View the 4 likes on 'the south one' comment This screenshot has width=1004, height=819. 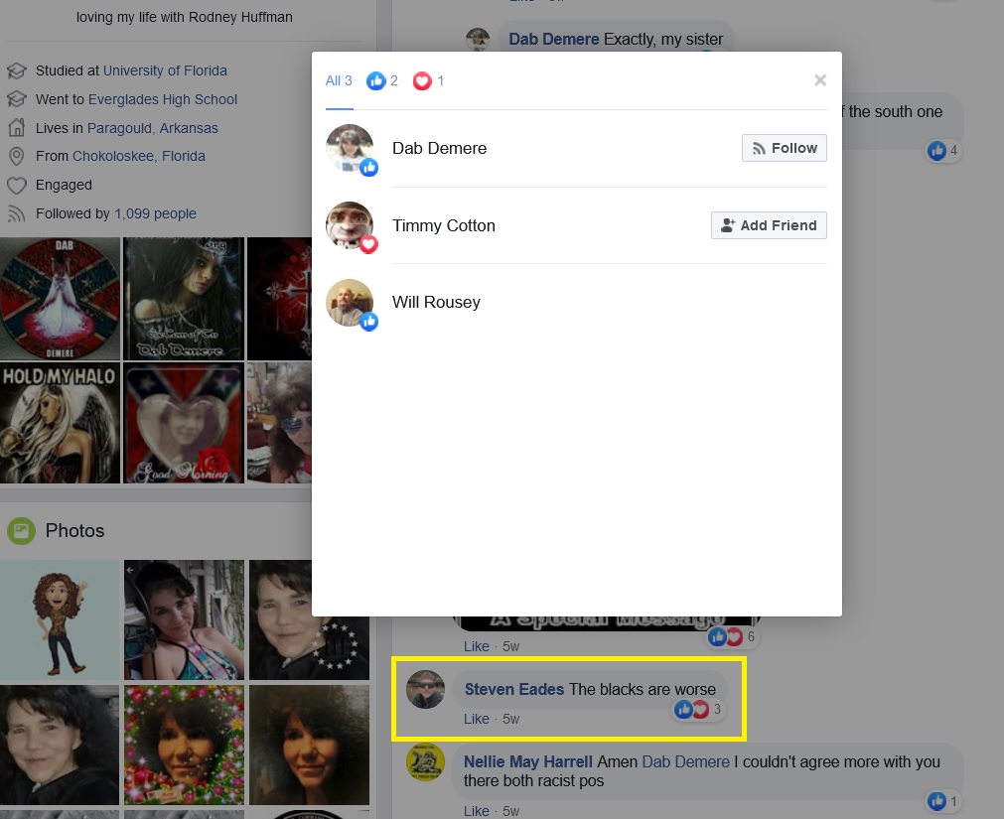943,150
